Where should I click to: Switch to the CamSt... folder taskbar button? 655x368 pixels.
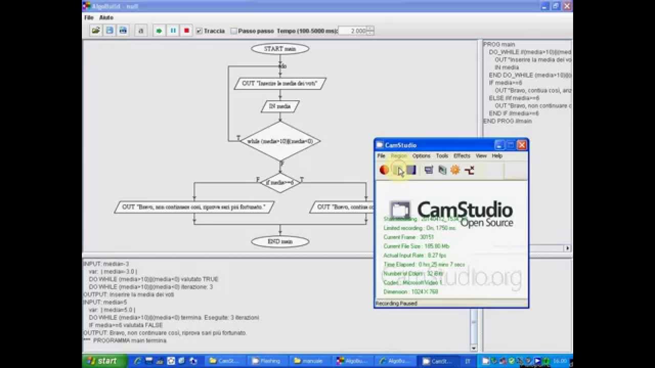tap(225, 361)
